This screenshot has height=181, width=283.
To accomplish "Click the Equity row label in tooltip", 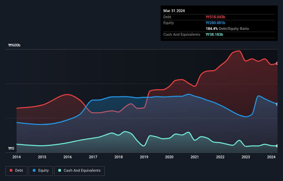I will [x=169, y=23].
